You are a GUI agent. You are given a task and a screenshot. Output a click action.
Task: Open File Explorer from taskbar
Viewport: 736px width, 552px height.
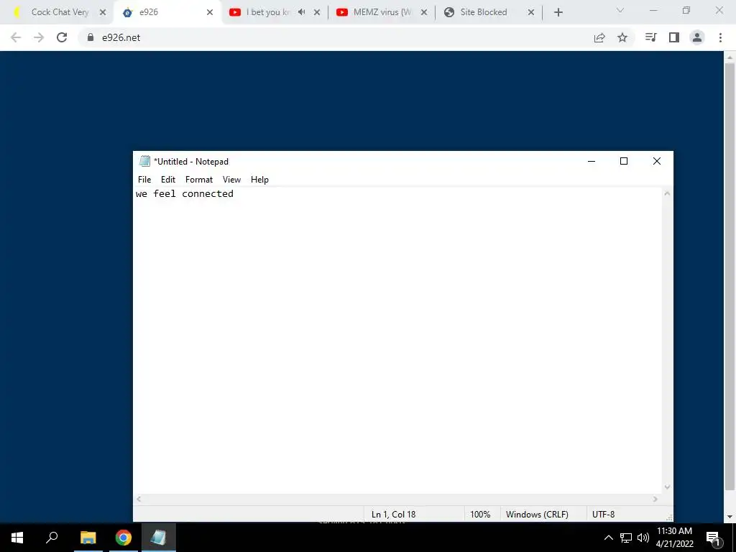[88, 538]
